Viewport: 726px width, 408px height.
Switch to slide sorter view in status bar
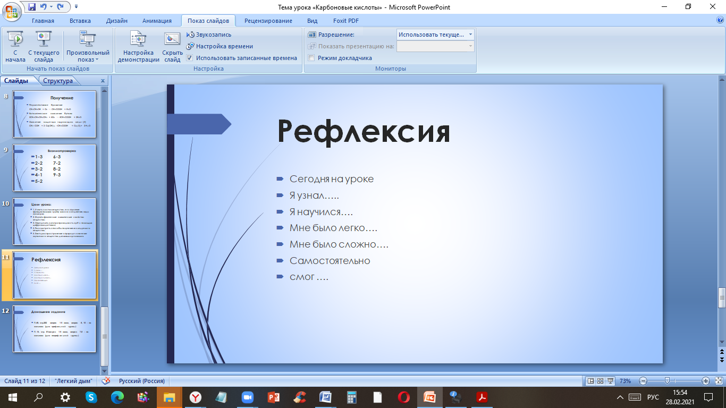click(600, 381)
